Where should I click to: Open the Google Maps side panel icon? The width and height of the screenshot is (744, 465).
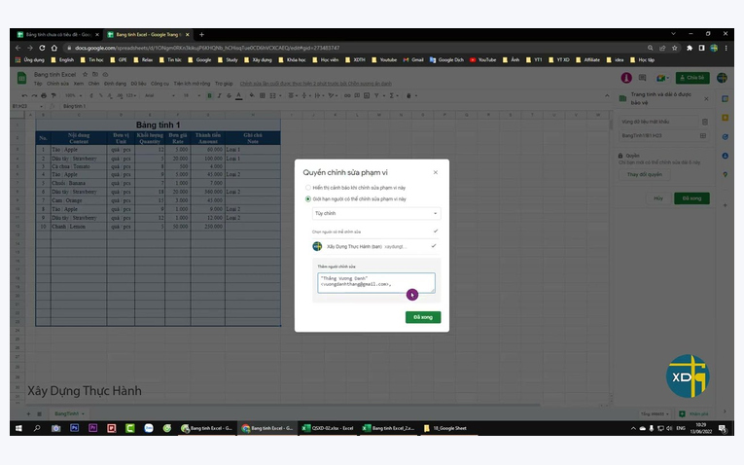pyautogui.click(x=725, y=174)
